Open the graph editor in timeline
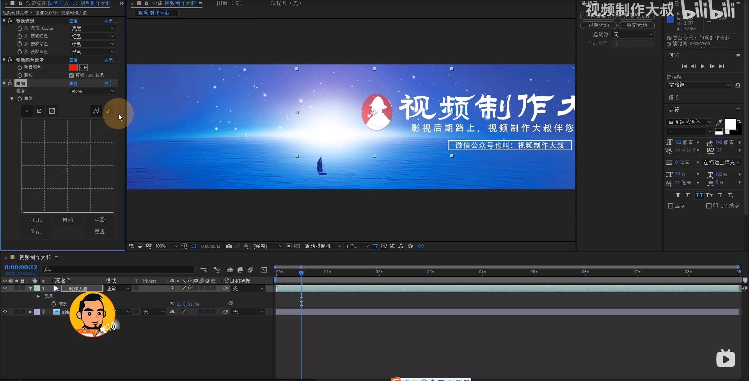749x381 pixels. [264, 270]
